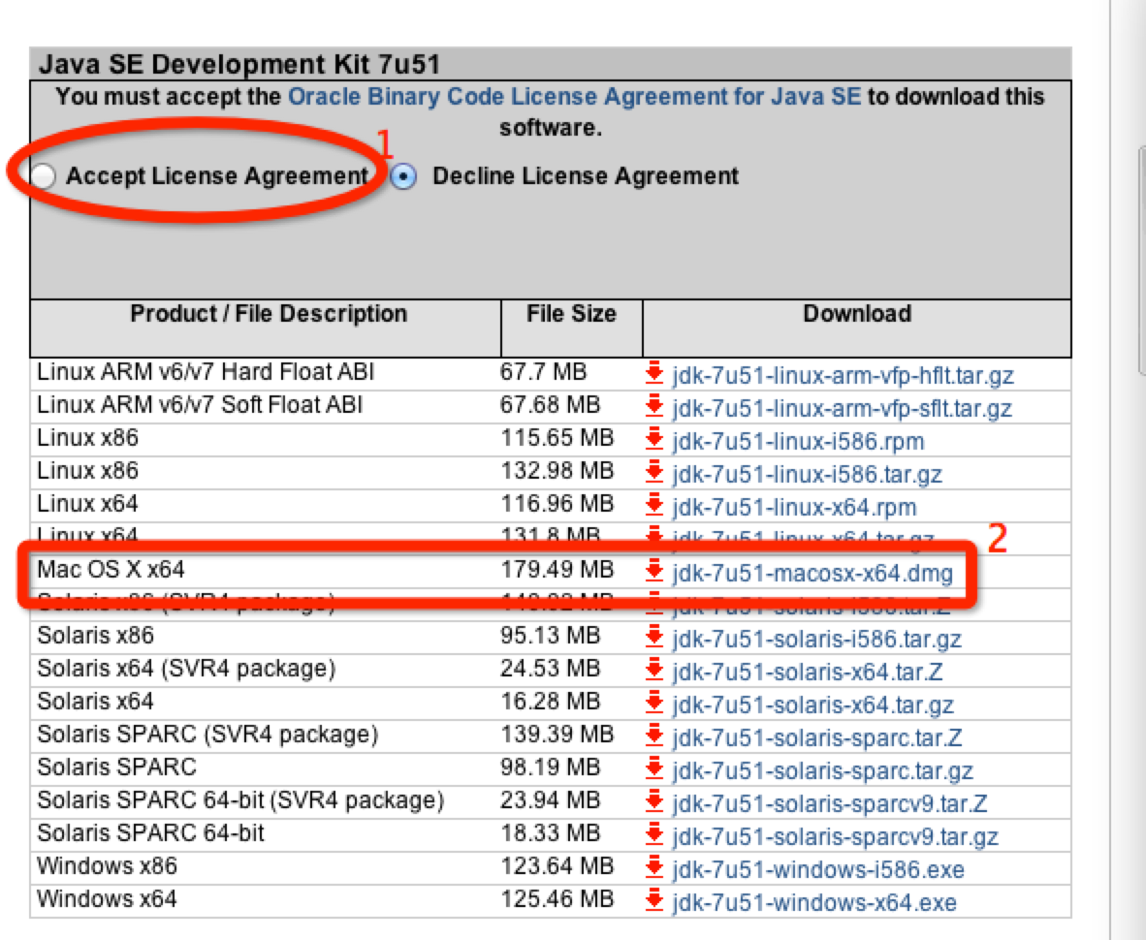Click the Solaris SPARC 64-bit (SVR4 package) row label
Image resolution: width=1146 pixels, height=940 pixels.
click(240, 800)
